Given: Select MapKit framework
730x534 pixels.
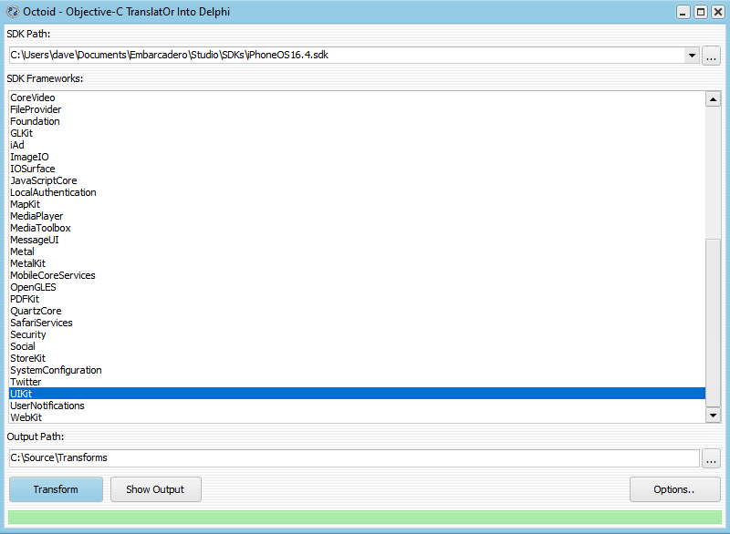Looking at the screenshot, I should click(357, 204).
